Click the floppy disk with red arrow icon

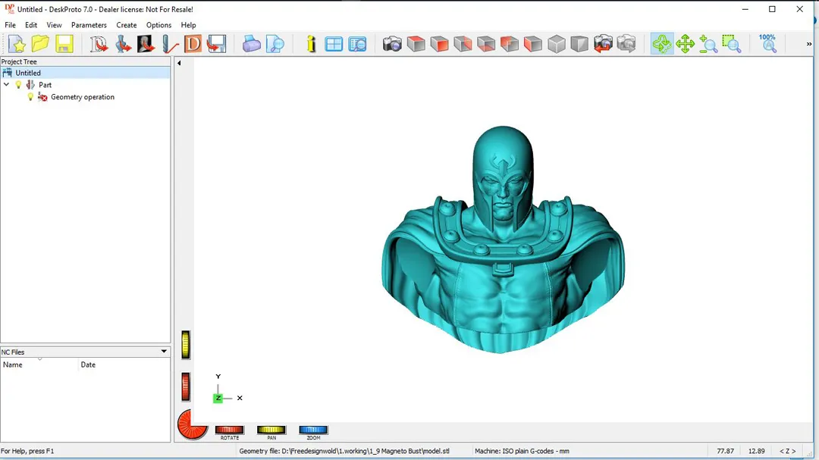click(216, 44)
